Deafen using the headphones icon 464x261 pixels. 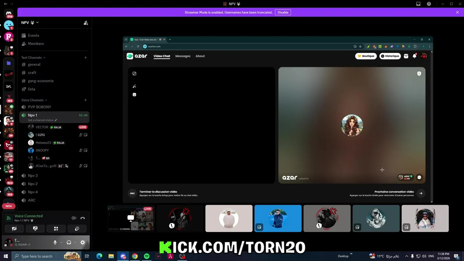[x=69, y=243]
